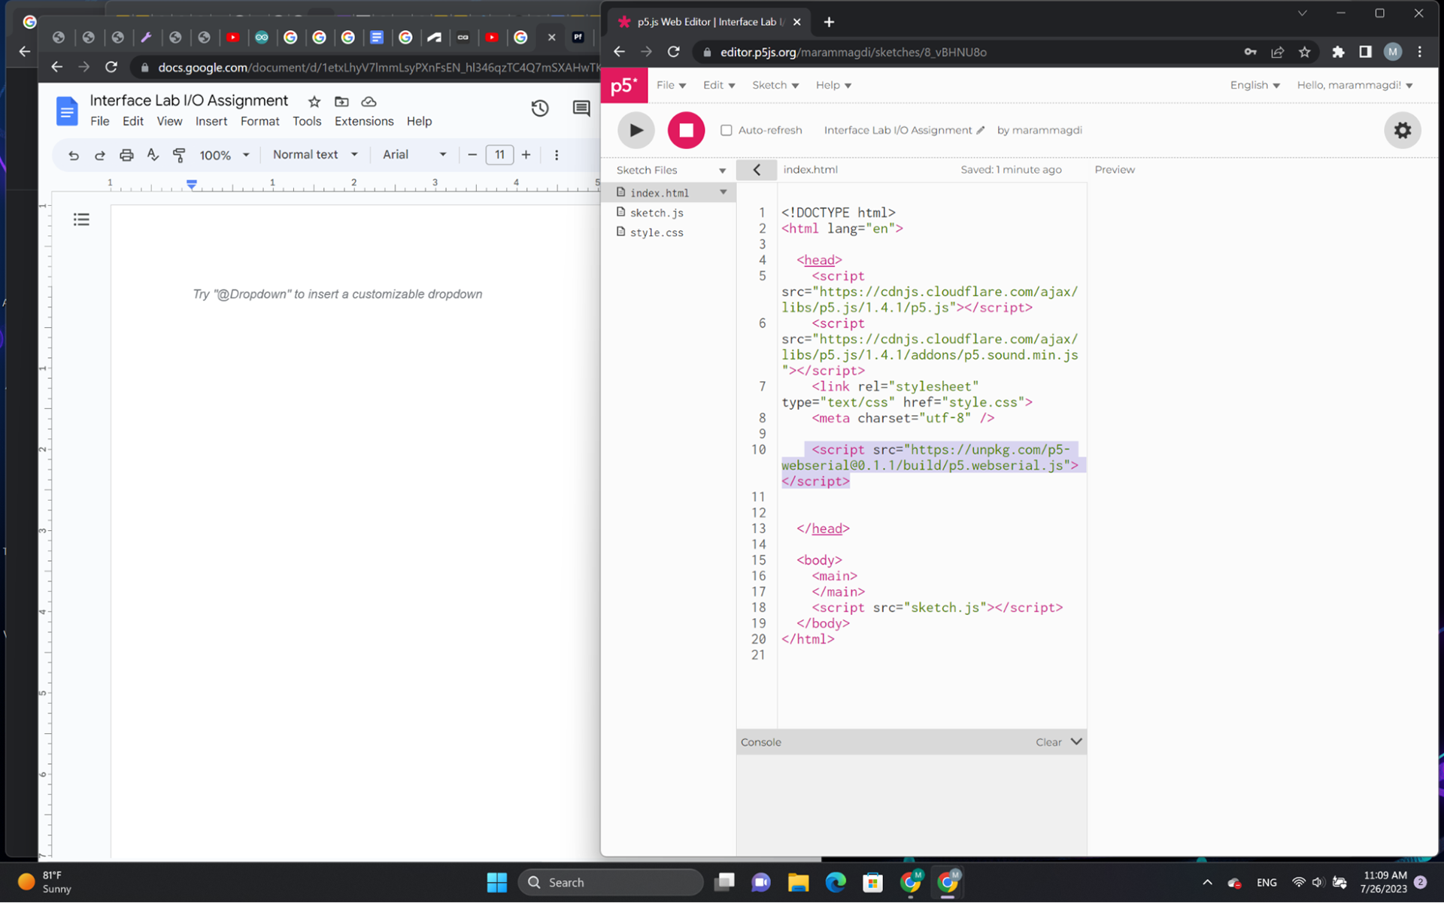
Task: Collapse the console with chevron
Action: click(x=1076, y=741)
